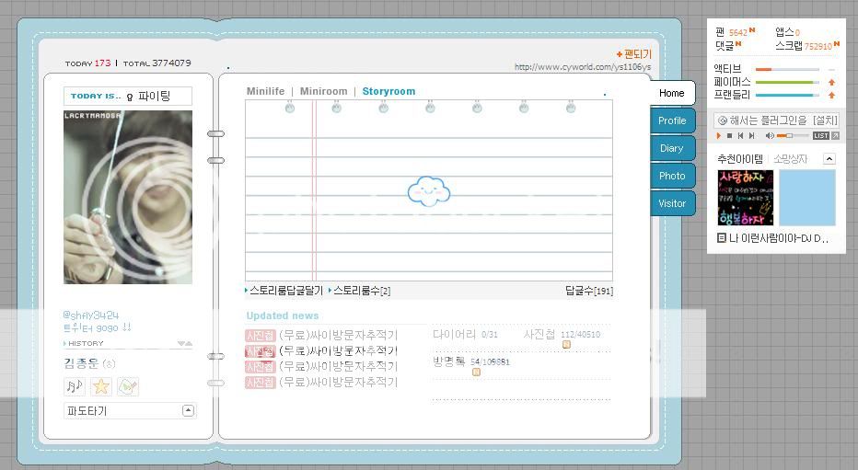The width and height of the screenshot is (858, 470).
Task: Collapse the recommended items panel arrow
Action: 829,159
